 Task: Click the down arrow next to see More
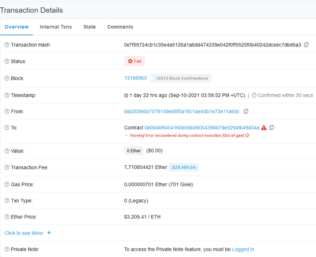(x=49, y=233)
